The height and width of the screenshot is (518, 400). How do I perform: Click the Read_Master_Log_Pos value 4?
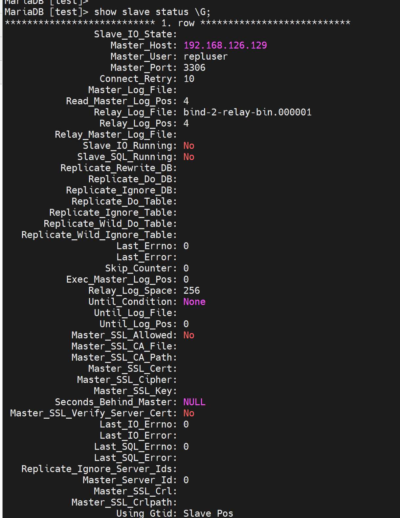186,101
